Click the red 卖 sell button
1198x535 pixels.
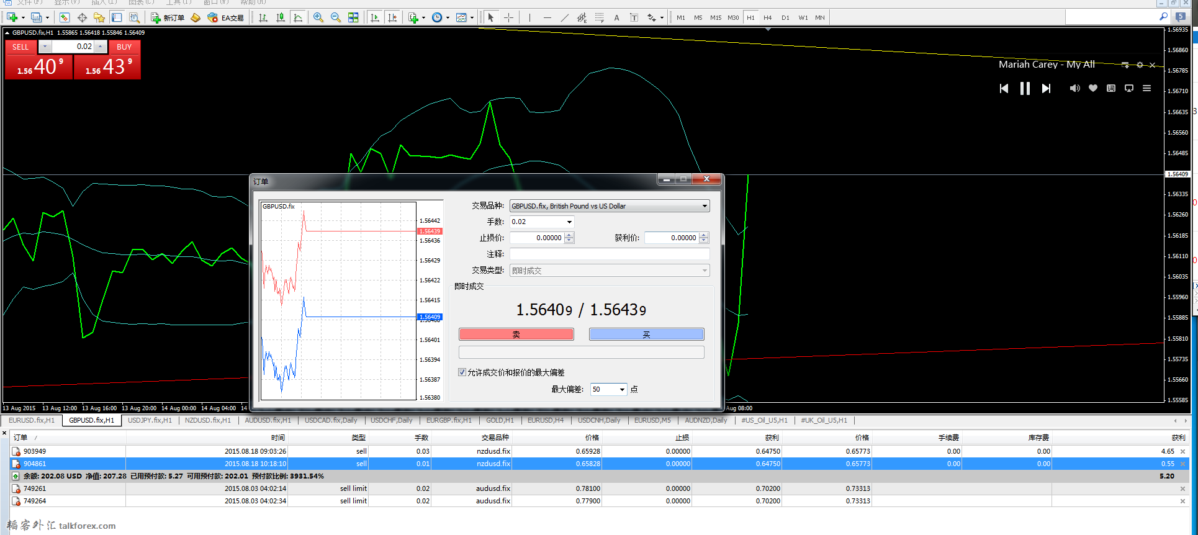pyautogui.click(x=516, y=335)
